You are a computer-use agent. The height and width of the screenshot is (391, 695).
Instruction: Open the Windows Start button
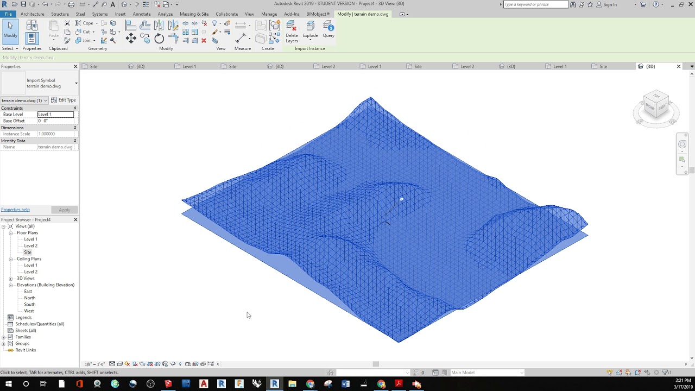click(x=9, y=384)
